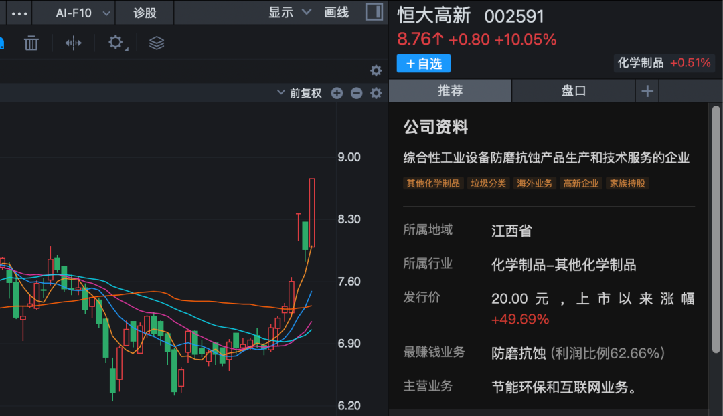Click the right panel vertical scrollbar

click(716, 229)
